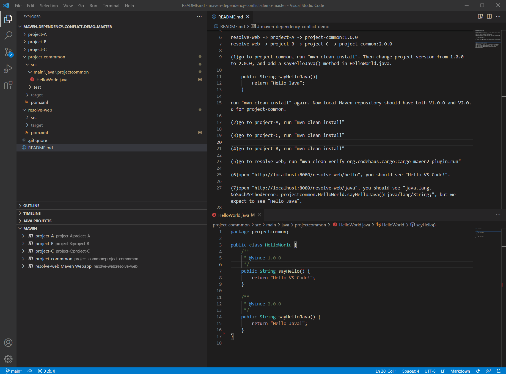The image size is (506, 374).
Task: Open the Extensions view
Action: (8, 85)
